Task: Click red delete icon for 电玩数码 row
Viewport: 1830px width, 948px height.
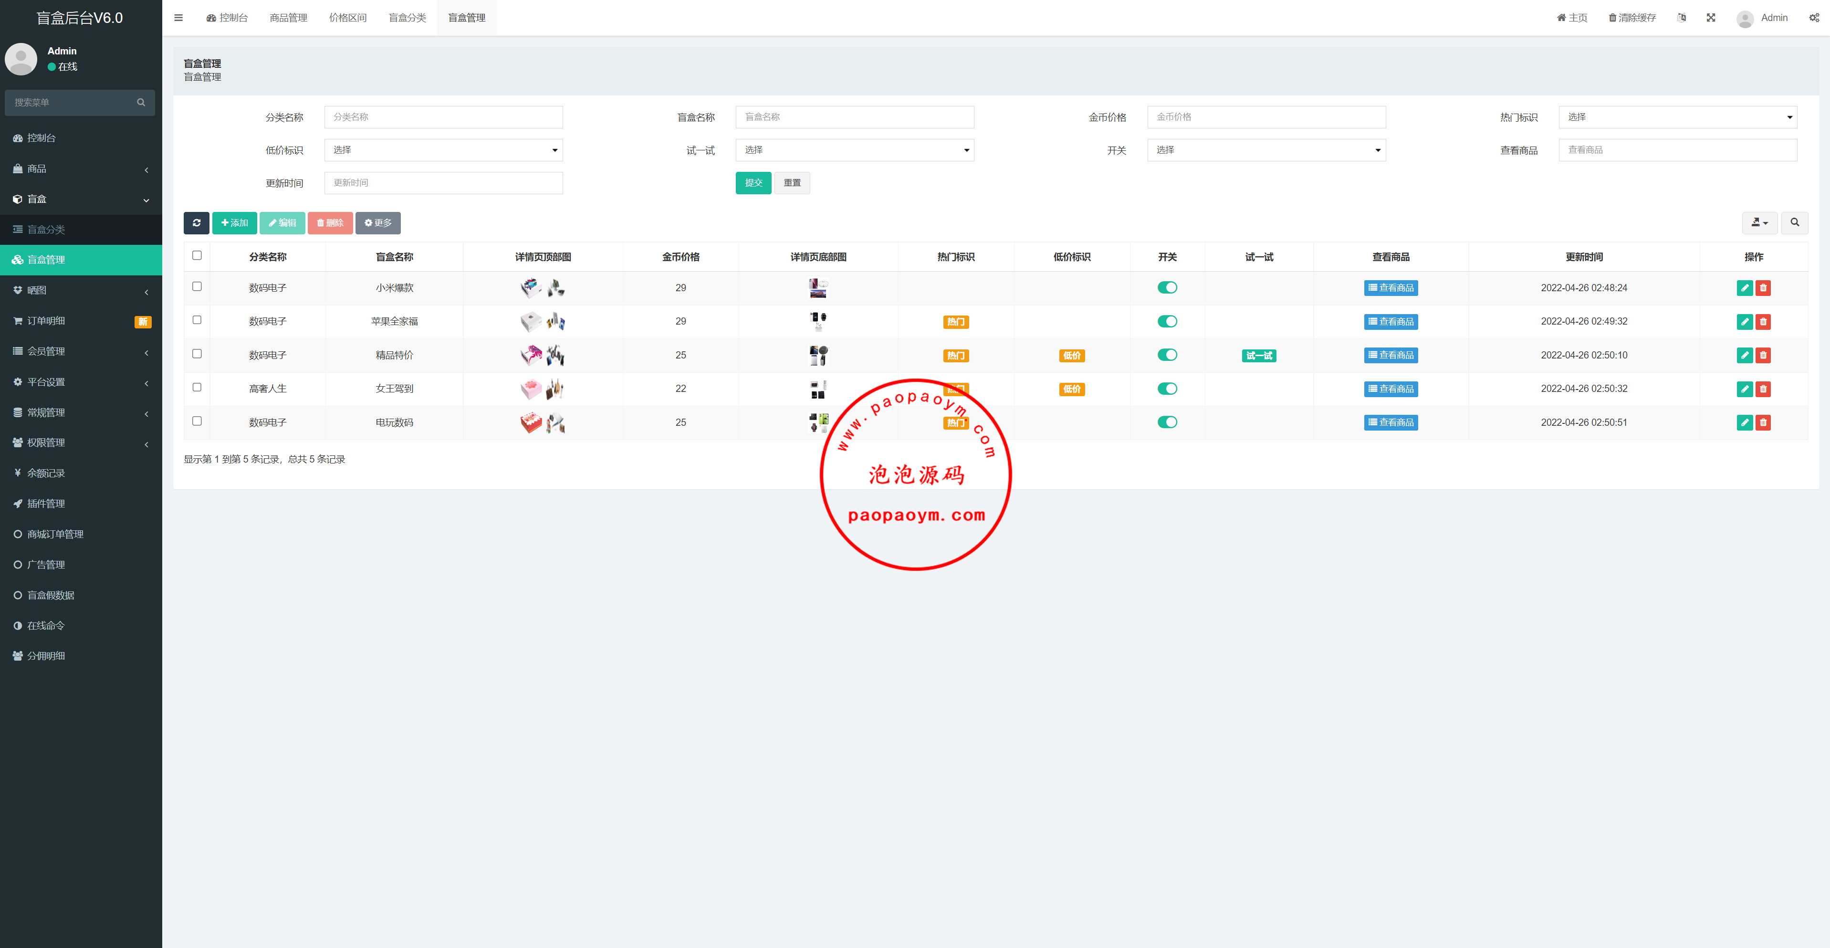Action: tap(1763, 423)
